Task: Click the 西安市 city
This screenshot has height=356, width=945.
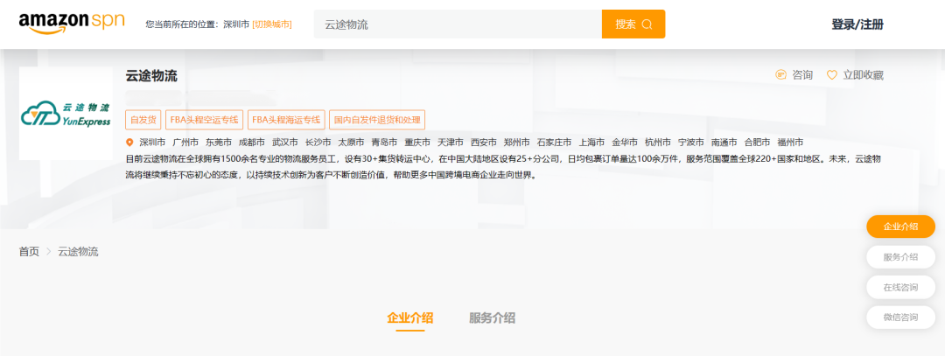Action: click(x=483, y=143)
